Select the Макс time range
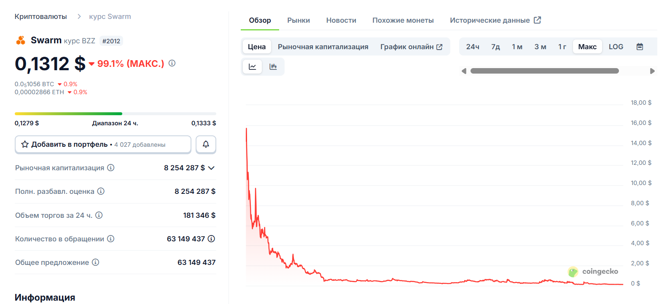667x304 pixels. point(587,47)
